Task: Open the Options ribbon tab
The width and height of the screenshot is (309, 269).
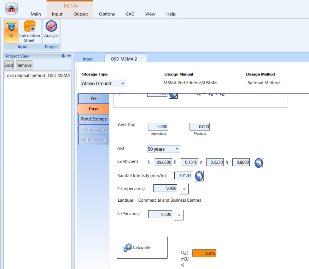Action: coord(107,14)
